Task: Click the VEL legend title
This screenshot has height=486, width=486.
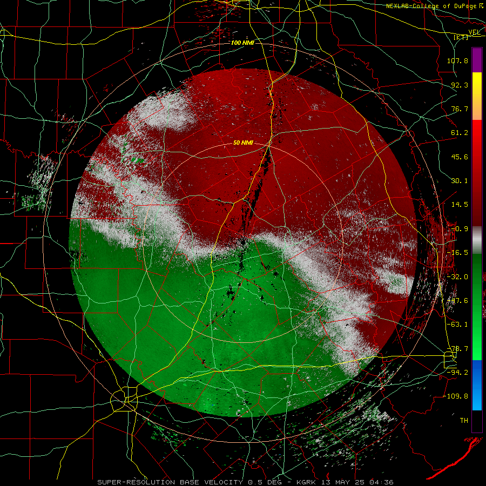Action: pos(474,32)
